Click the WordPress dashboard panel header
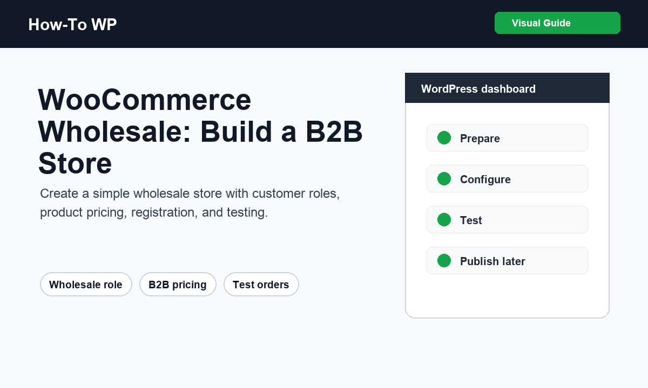648x388 pixels. [x=507, y=88]
